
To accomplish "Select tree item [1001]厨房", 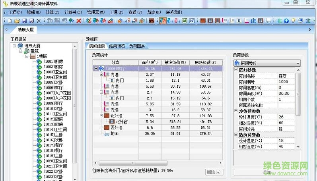I will [x=53, y=62].
